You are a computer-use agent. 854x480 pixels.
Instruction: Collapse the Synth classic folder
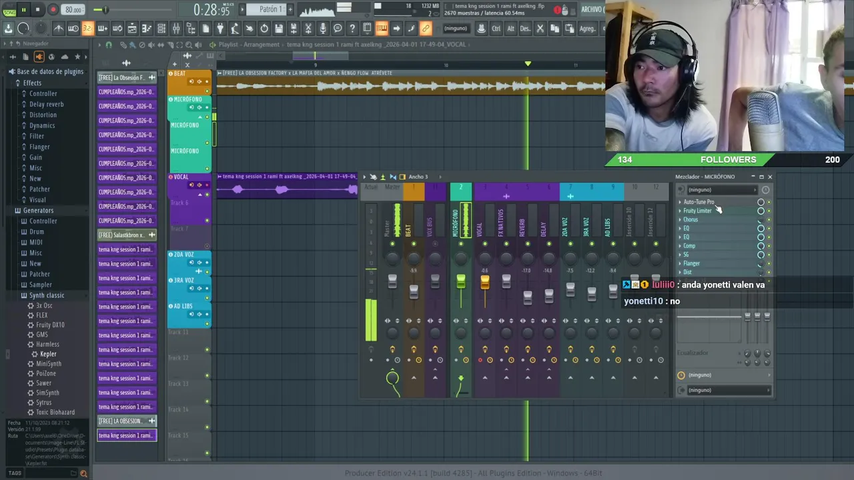tap(47, 295)
